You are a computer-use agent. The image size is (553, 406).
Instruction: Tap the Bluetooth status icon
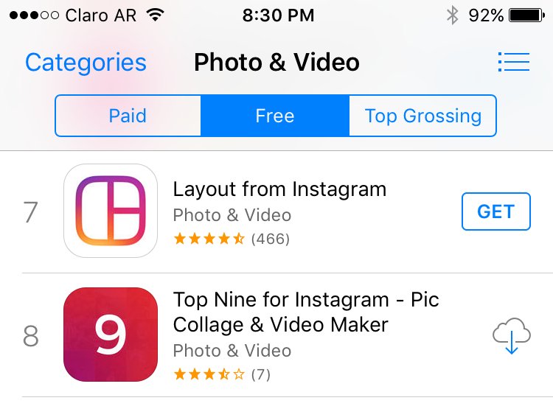coord(453,15)
